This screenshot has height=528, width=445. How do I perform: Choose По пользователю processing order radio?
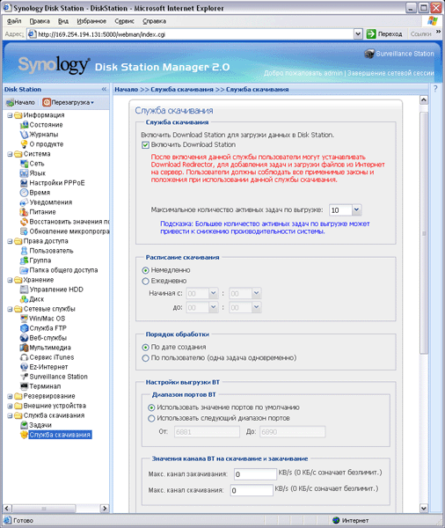[145, 358]
